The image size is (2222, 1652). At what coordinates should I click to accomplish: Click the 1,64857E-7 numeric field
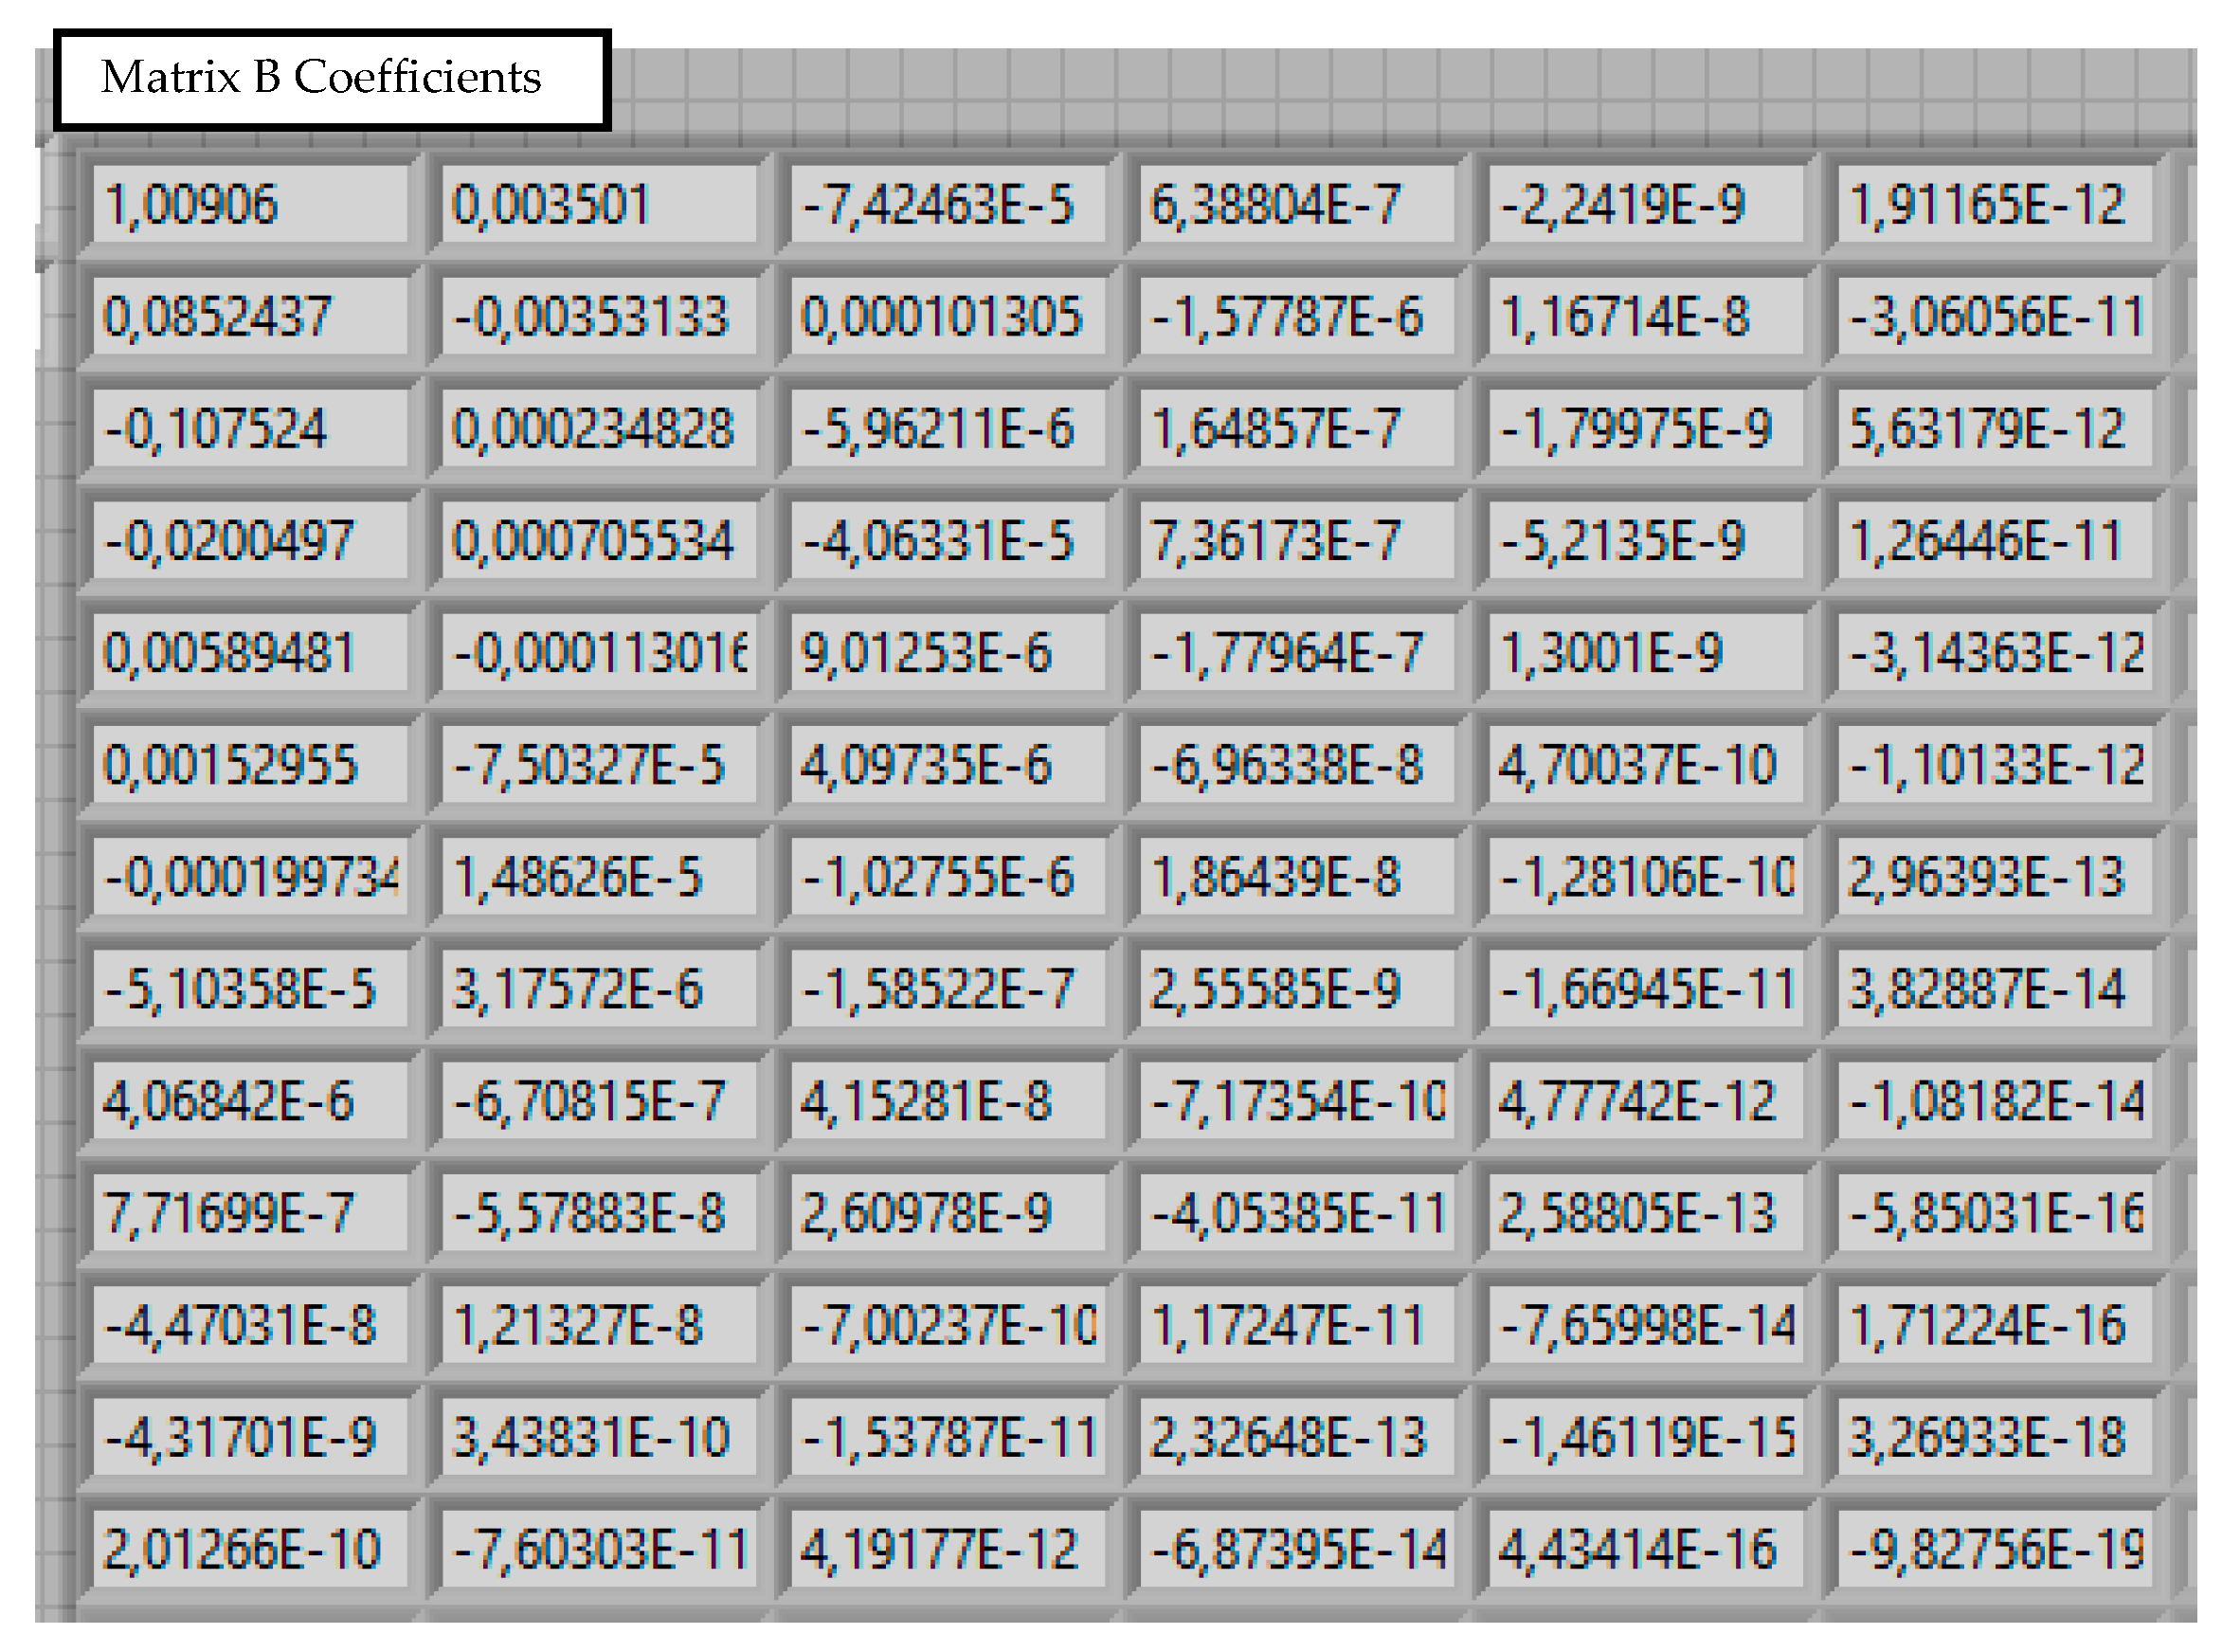point(1295,429)
